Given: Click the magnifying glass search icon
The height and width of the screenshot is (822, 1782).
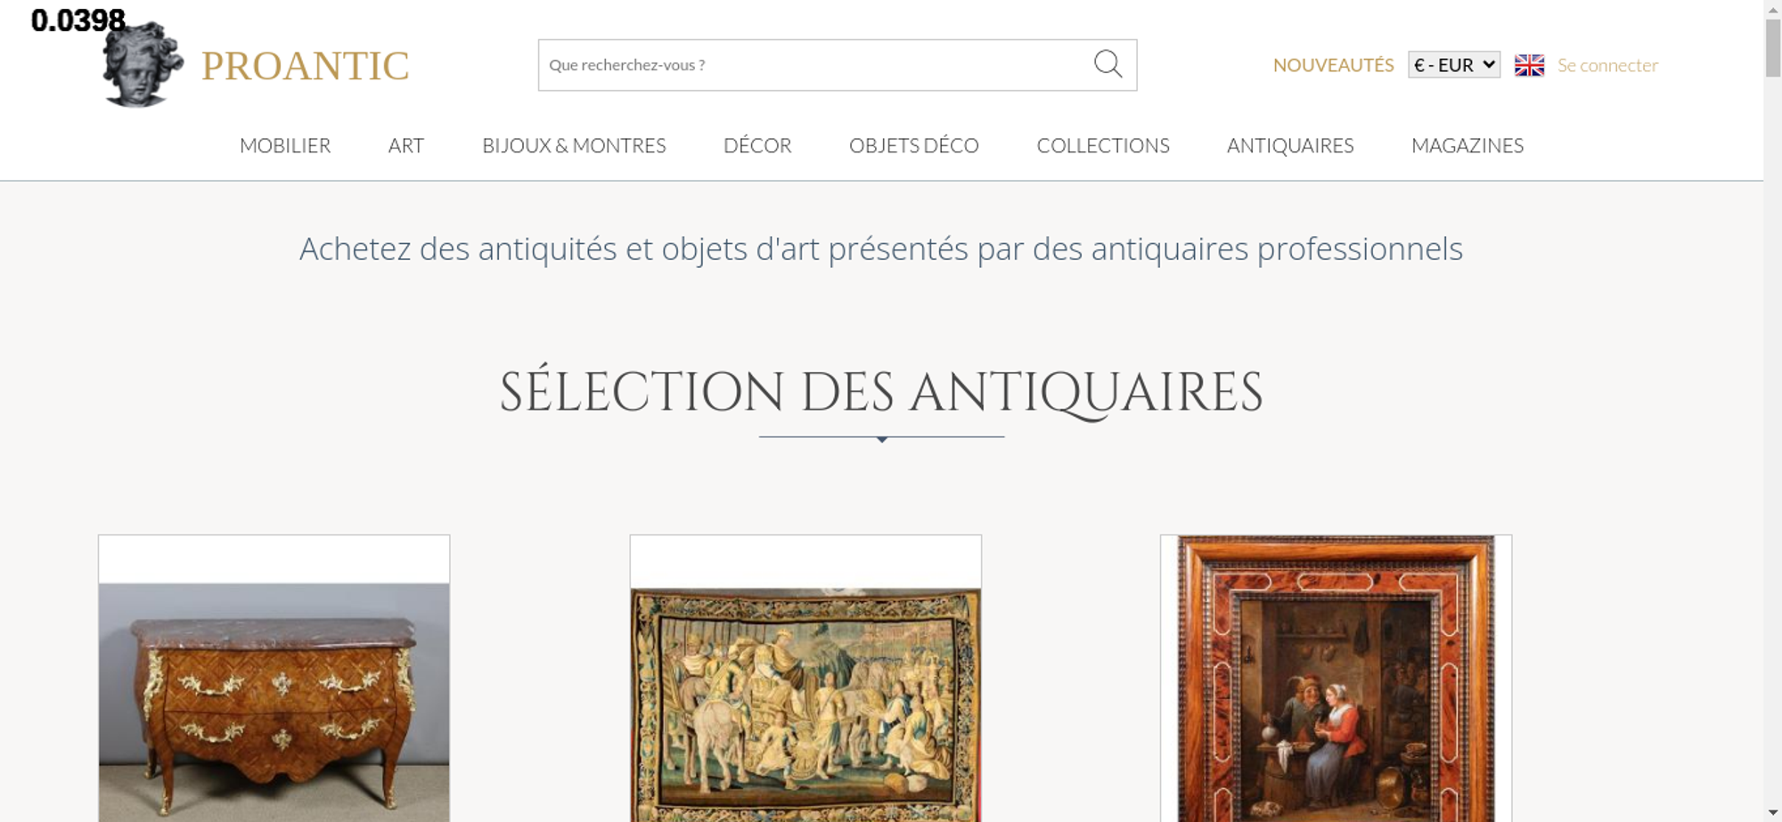Looking at the screenshot, I should (x=1108, y=64).
